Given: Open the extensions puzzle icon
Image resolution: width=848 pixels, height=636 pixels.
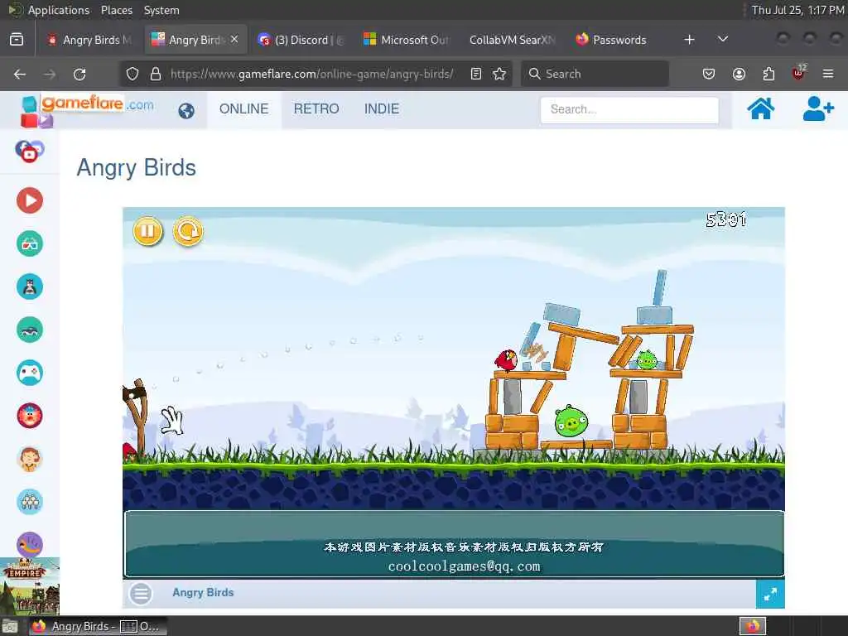Looking at the screenshot, I should pyautogui.click(x=768, y=74).
